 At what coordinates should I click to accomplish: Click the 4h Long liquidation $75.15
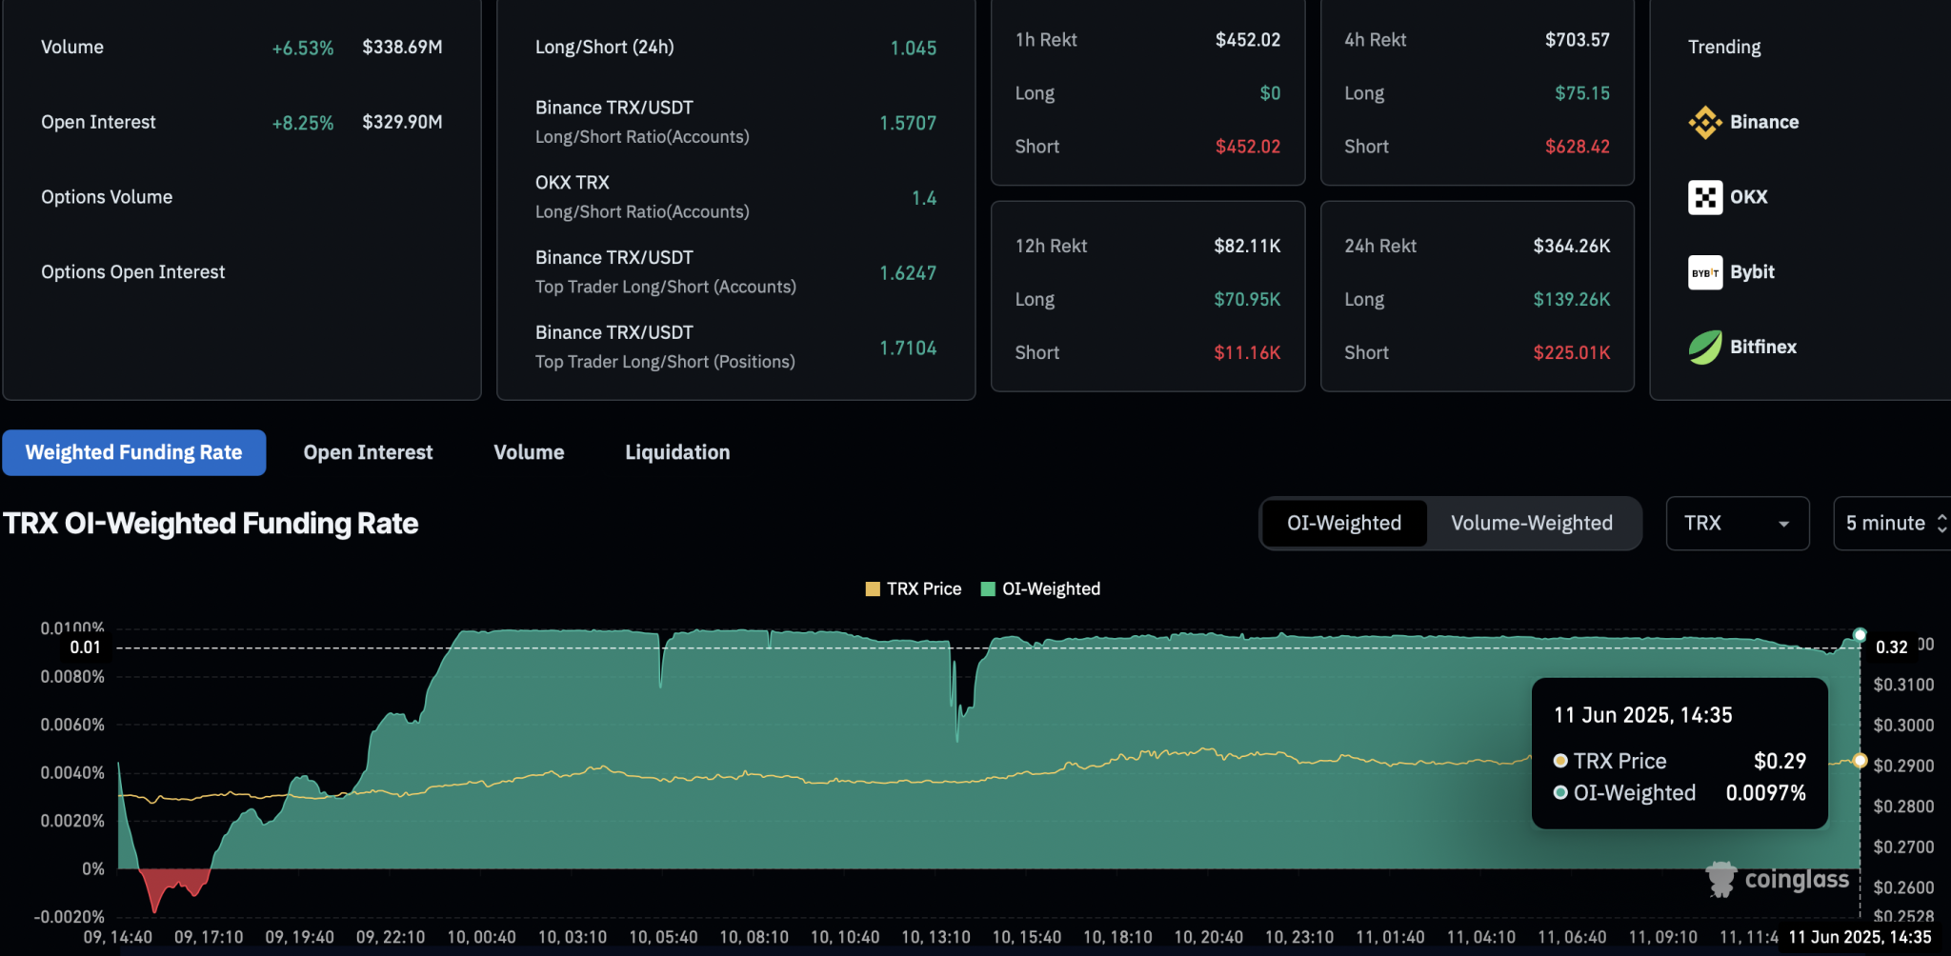pos(1582,93)
